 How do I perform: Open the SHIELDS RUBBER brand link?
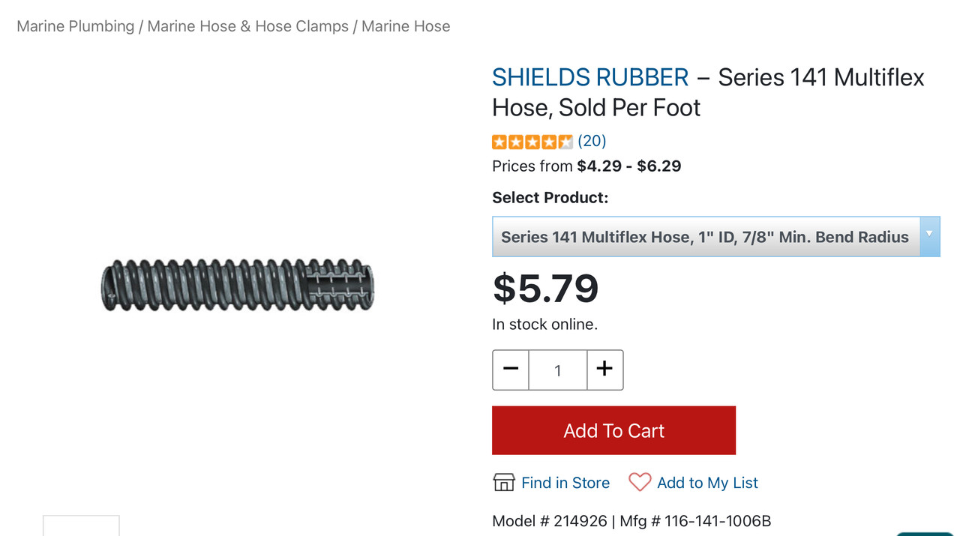pos(590,77)
